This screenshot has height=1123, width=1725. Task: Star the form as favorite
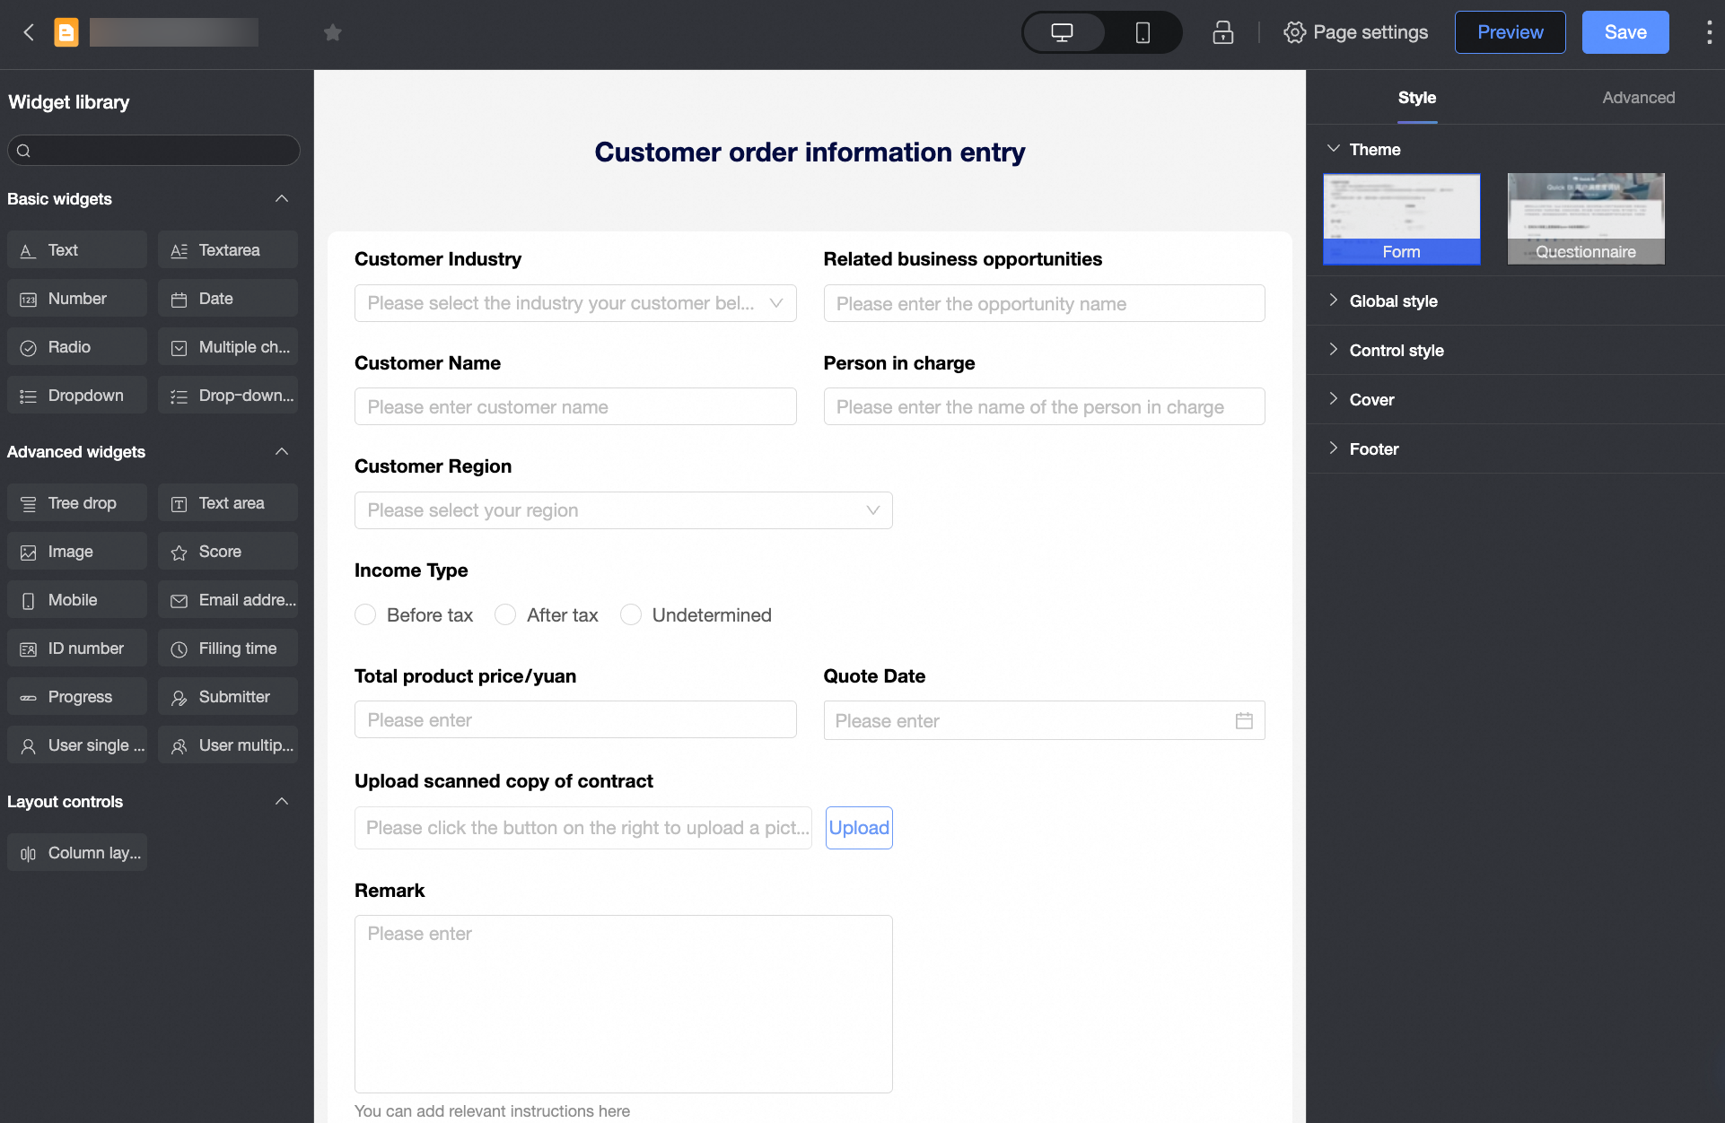click(333, 32)
